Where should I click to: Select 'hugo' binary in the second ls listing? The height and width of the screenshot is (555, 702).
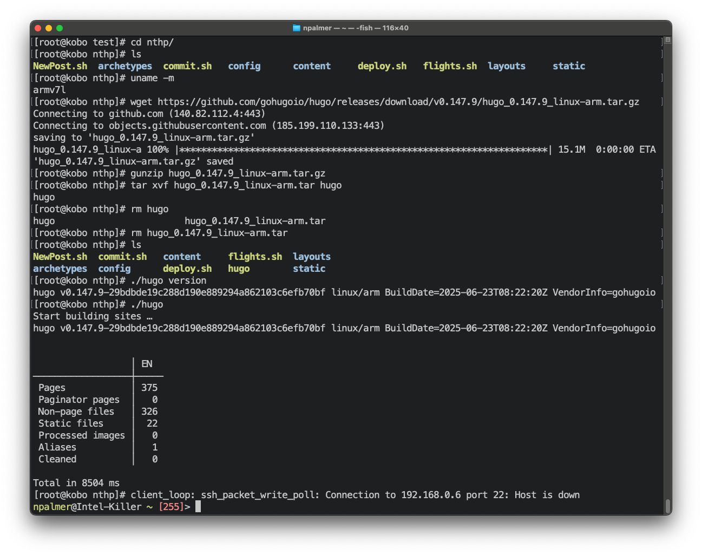239,269
